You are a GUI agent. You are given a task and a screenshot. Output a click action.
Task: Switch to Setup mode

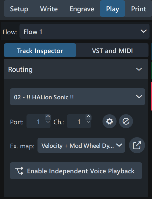[19, 9]
